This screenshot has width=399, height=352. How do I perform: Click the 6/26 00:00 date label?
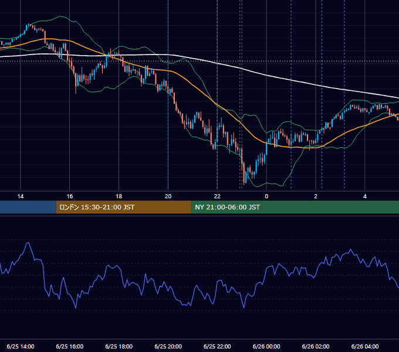(266, 346)
